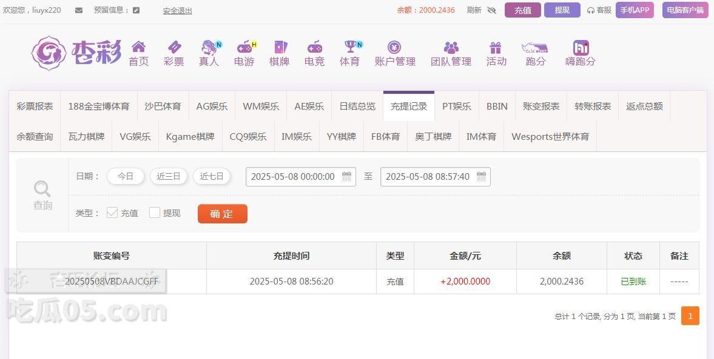This screenshot has width=714, height=359.
Task: Select the 近七日 date range option
Action: (212, 176)
